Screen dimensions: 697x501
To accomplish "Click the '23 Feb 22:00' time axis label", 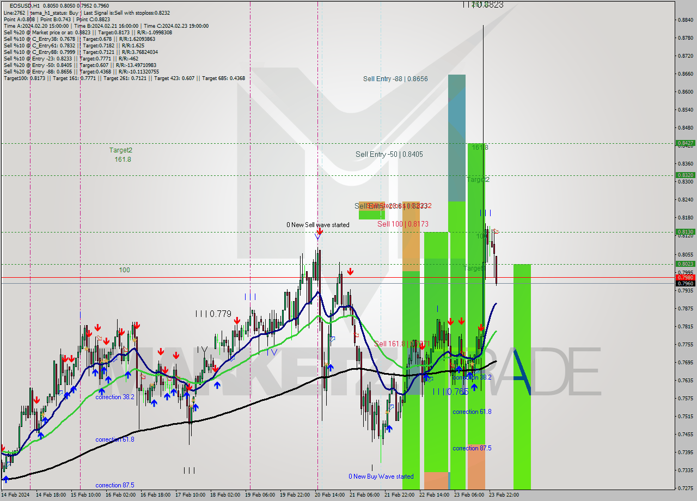I will click(504, 495).
